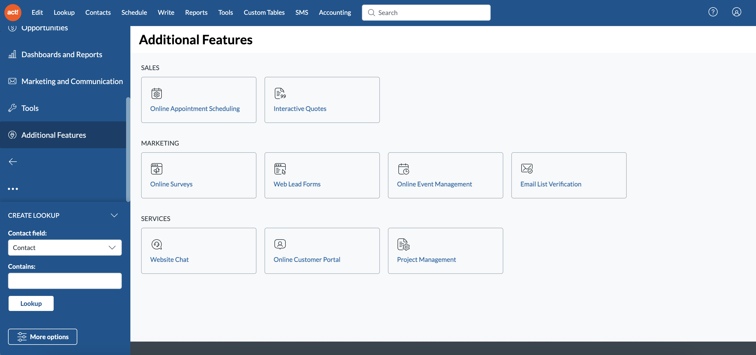Open the Custom Tables menu
This screenshot has height=355, width=756.
click(264, 12)
